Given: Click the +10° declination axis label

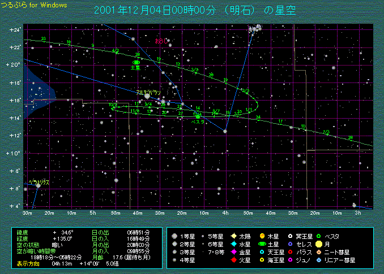Looking at the screenshot, I should pos(13,153).
